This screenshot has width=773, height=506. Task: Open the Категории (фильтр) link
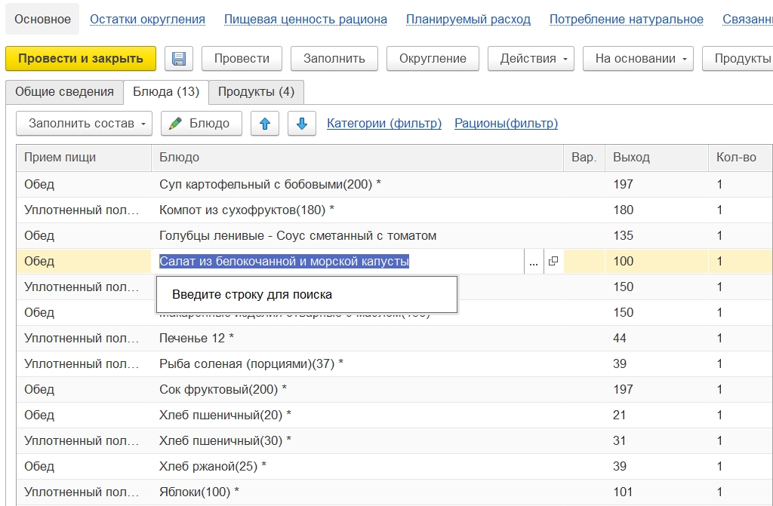[383, 124]
